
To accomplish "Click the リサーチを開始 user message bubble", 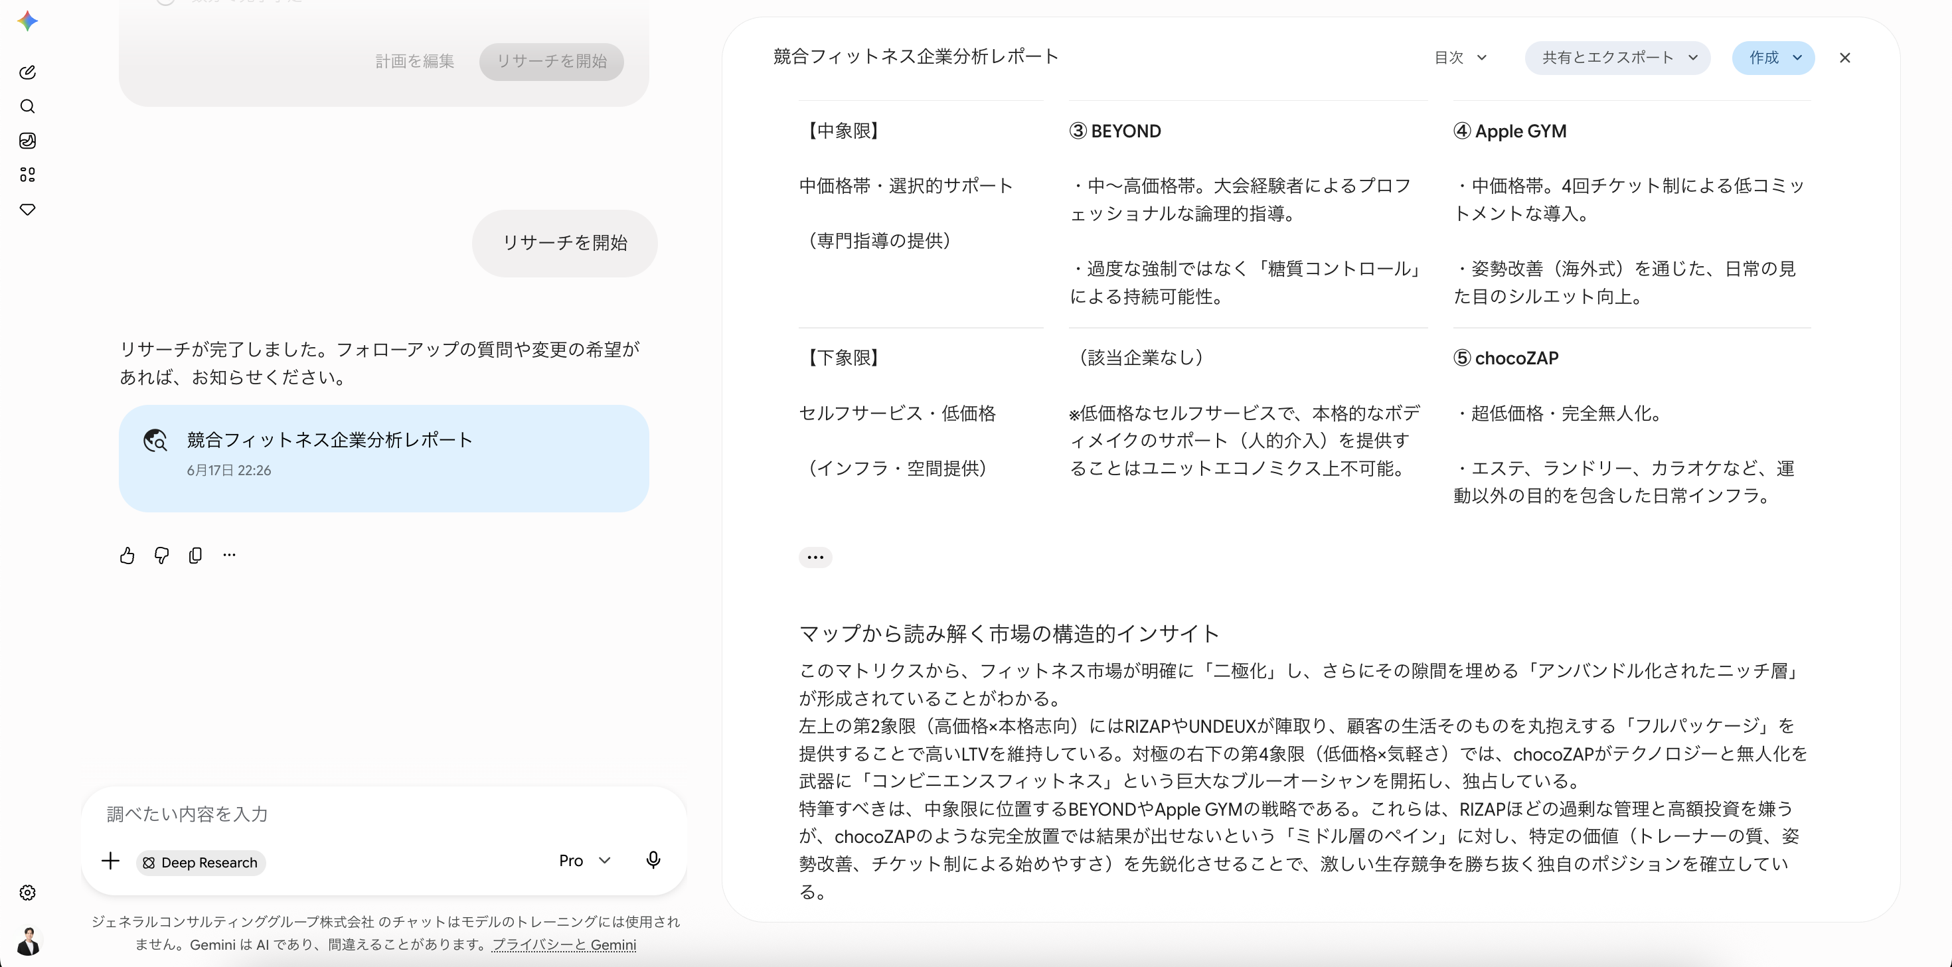I will pyautogui.click(x=564, y=243).
